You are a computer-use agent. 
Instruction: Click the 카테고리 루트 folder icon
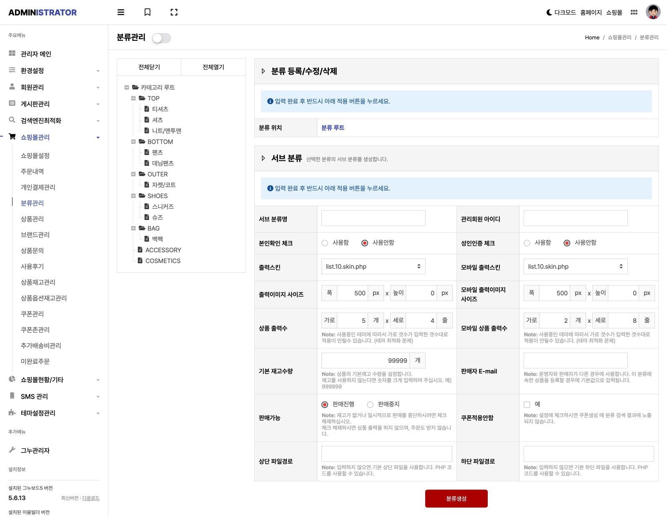135,87
